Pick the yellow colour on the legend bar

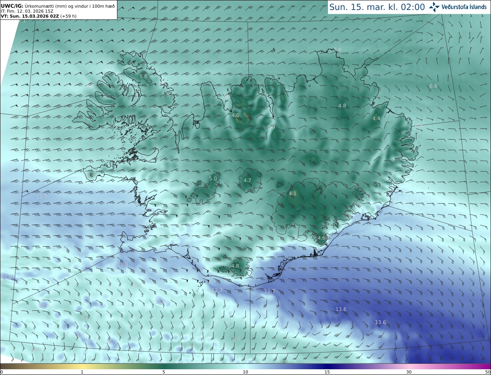tap(82, 366)
